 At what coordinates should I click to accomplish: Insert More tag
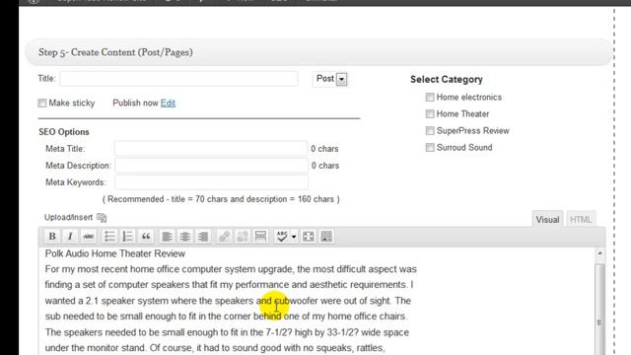260,237
